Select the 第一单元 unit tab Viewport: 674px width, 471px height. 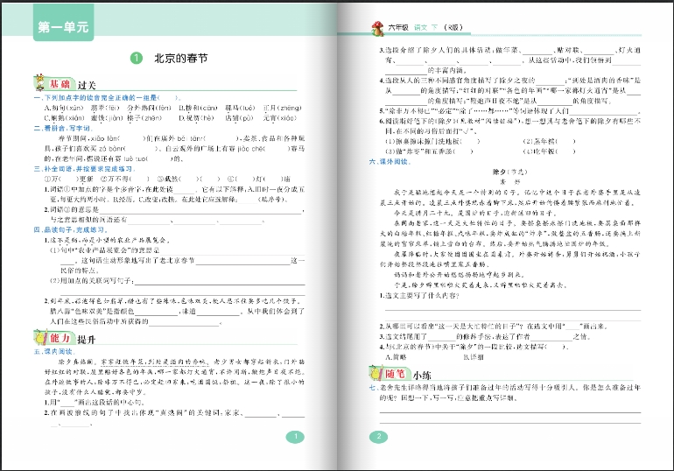click(63, 28)
